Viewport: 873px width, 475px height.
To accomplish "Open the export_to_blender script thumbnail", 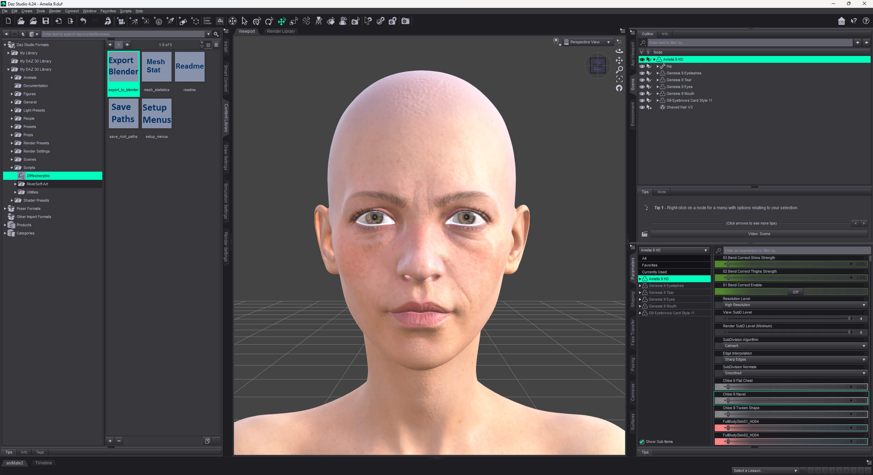I will tap(123, 69).
